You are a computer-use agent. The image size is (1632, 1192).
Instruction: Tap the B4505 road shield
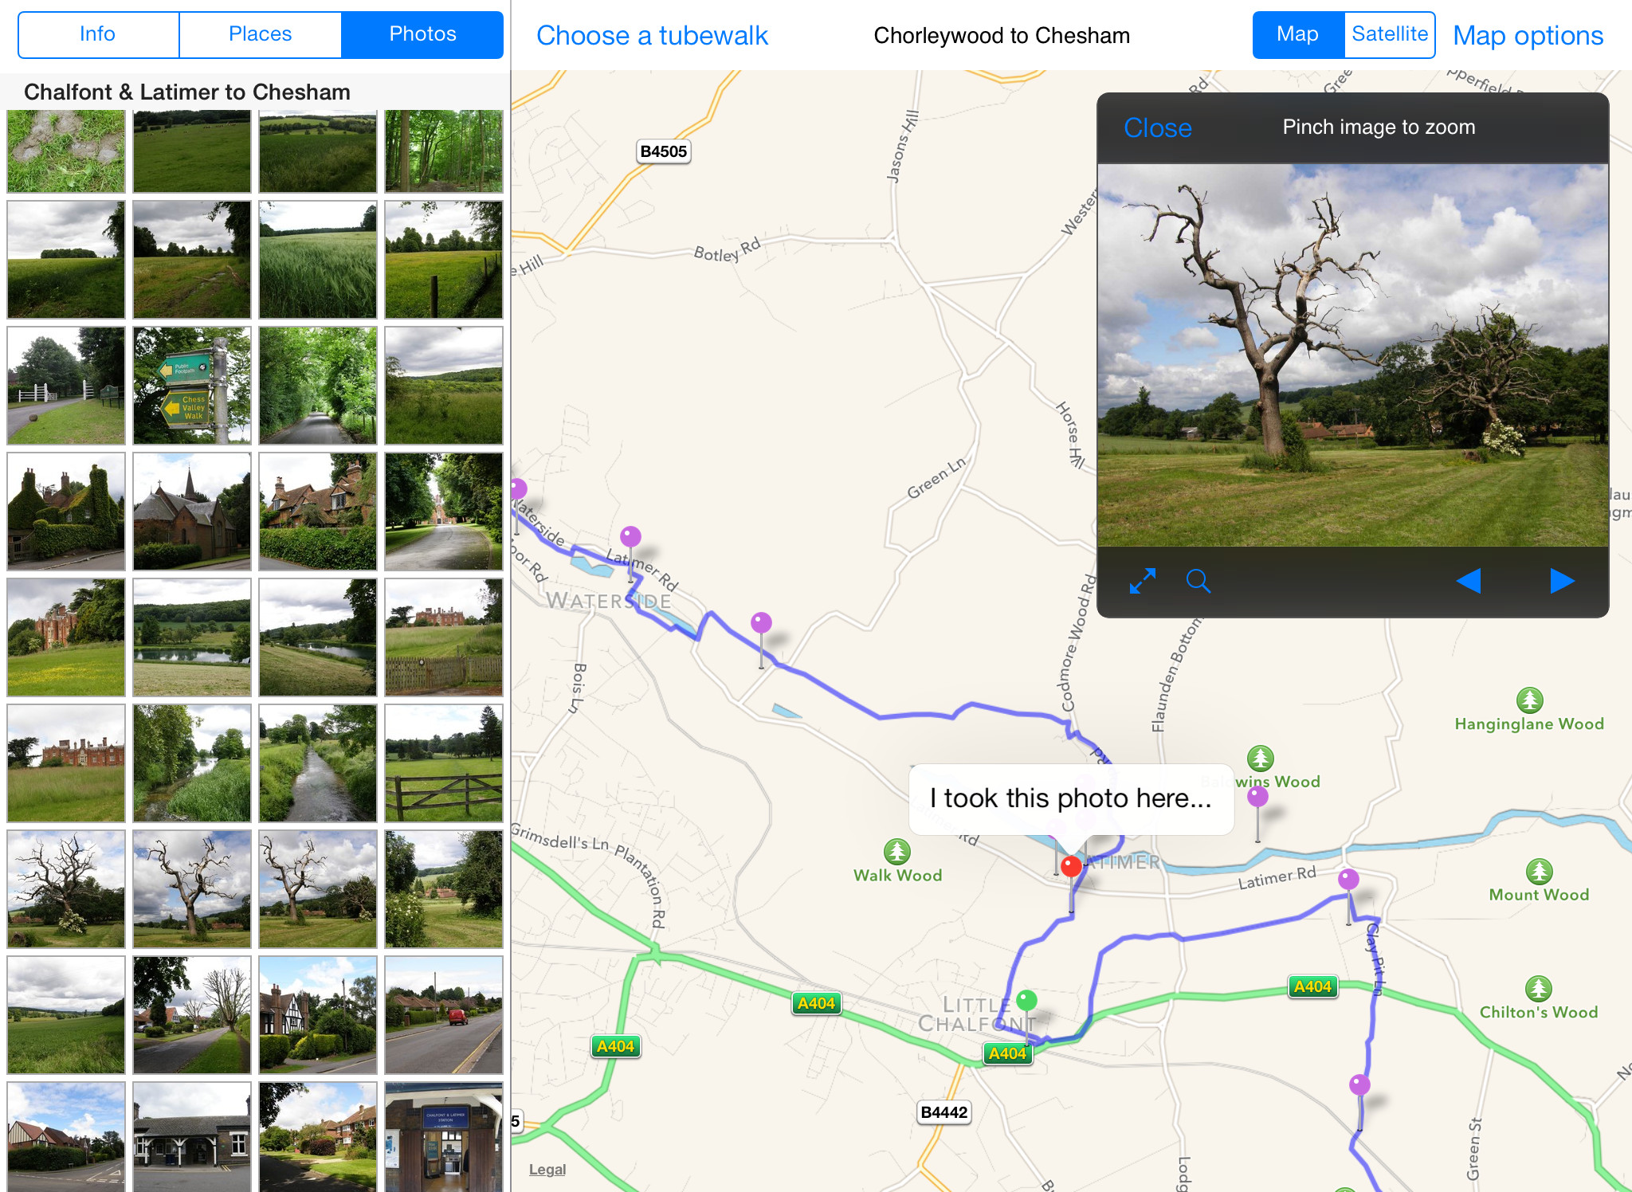click(663, 151)
